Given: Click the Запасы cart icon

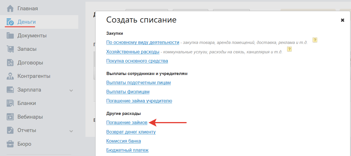Looking at the screenshot, I should (10, 49).
